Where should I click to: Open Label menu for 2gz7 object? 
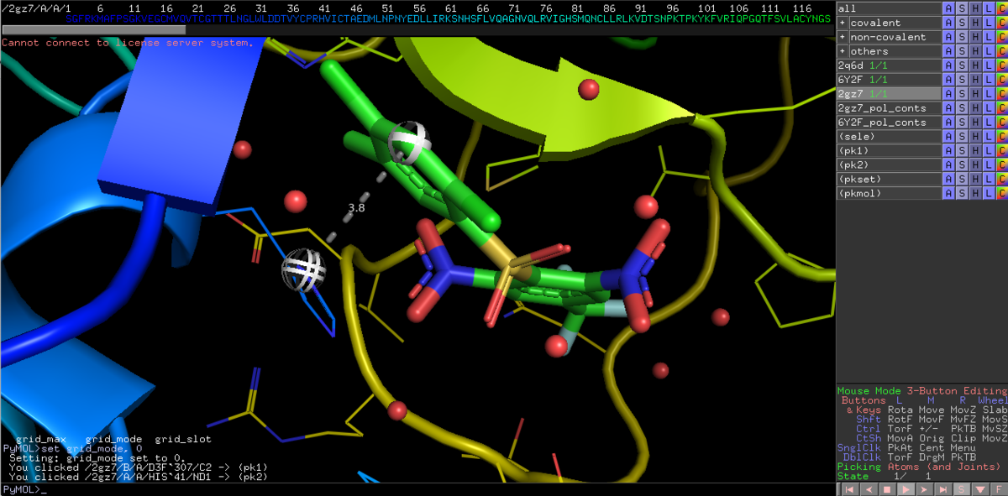pos(989,94)
